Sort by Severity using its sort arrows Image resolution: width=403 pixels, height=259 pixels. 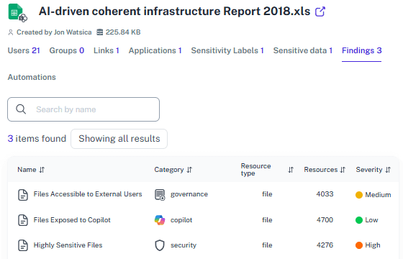click(x=388, y=170)
